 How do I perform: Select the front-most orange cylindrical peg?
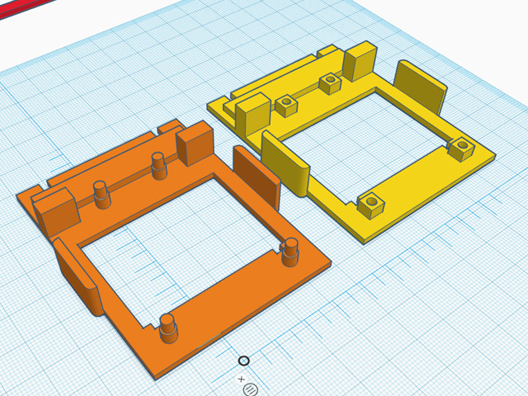click(x=167, y=328)
